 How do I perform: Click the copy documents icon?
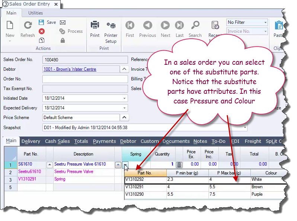pyautogui.click(x=41, y=40)
